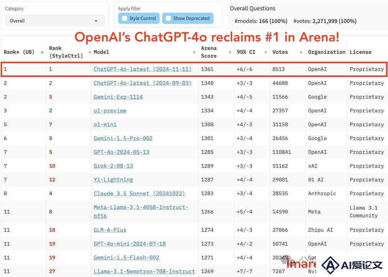Image resolution: width=388 pixels, height=277 pixels.
Task: Select the Zhipu AI organization cell
Action: [320, 230]
